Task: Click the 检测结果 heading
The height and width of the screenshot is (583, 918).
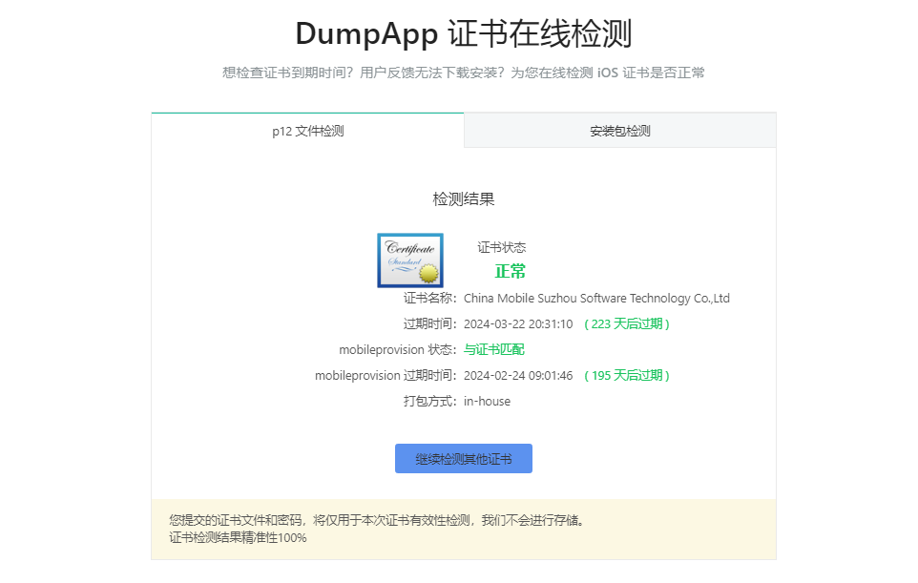Action: pos(463,199)
